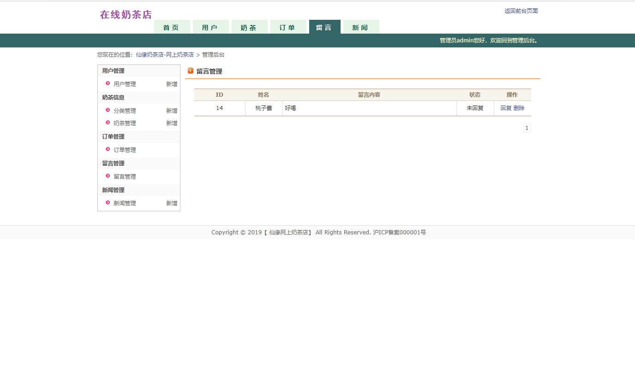
Task: Click the arrow icon beside 奶茶管理 link
Action: pos(108,123)
